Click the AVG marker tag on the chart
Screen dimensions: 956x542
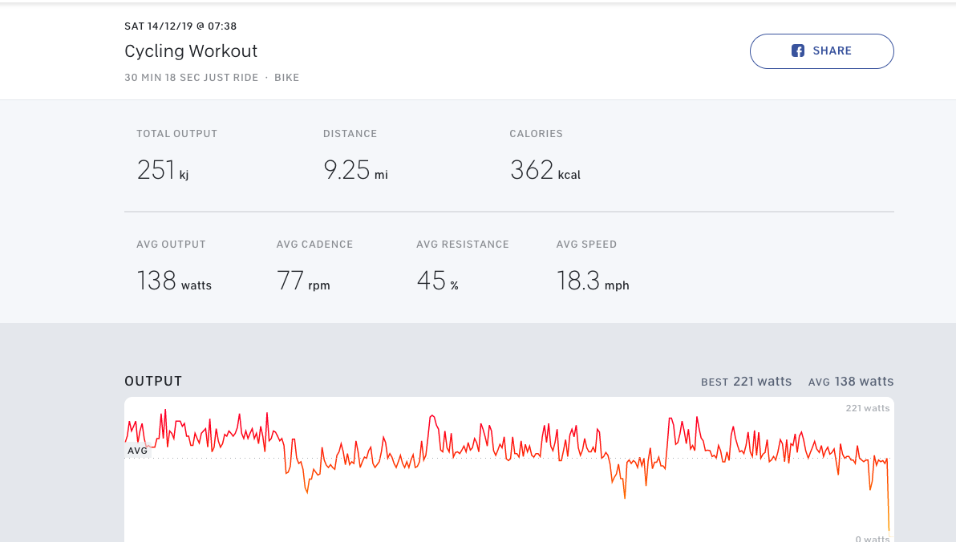(137, 451)
